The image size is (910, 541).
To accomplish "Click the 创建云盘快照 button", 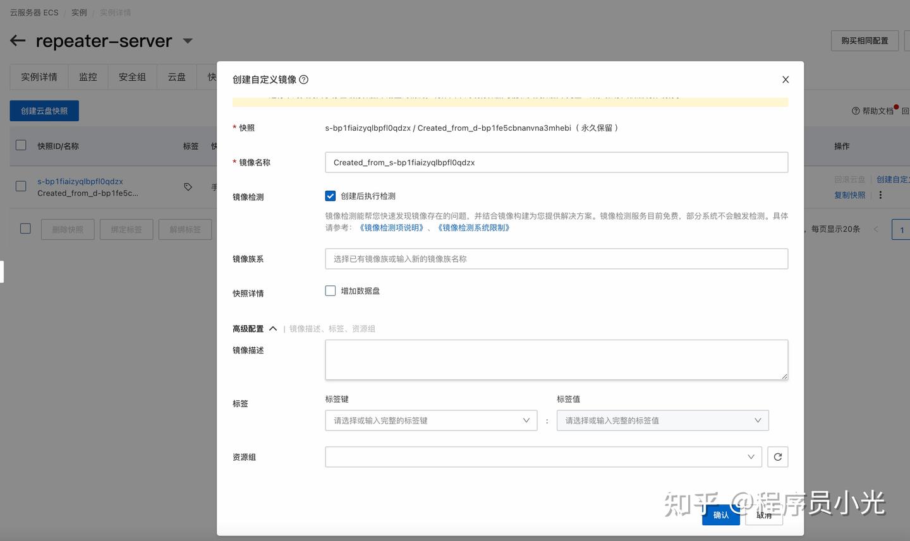I will [x=44, y=110].
